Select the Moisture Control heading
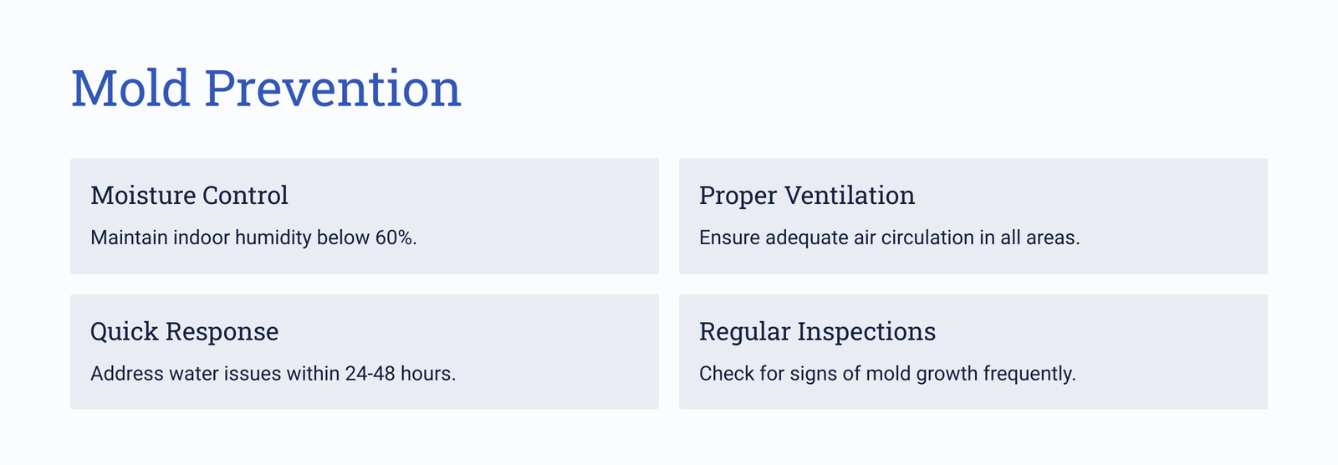 pyautogui.click(x=189, y=195)
